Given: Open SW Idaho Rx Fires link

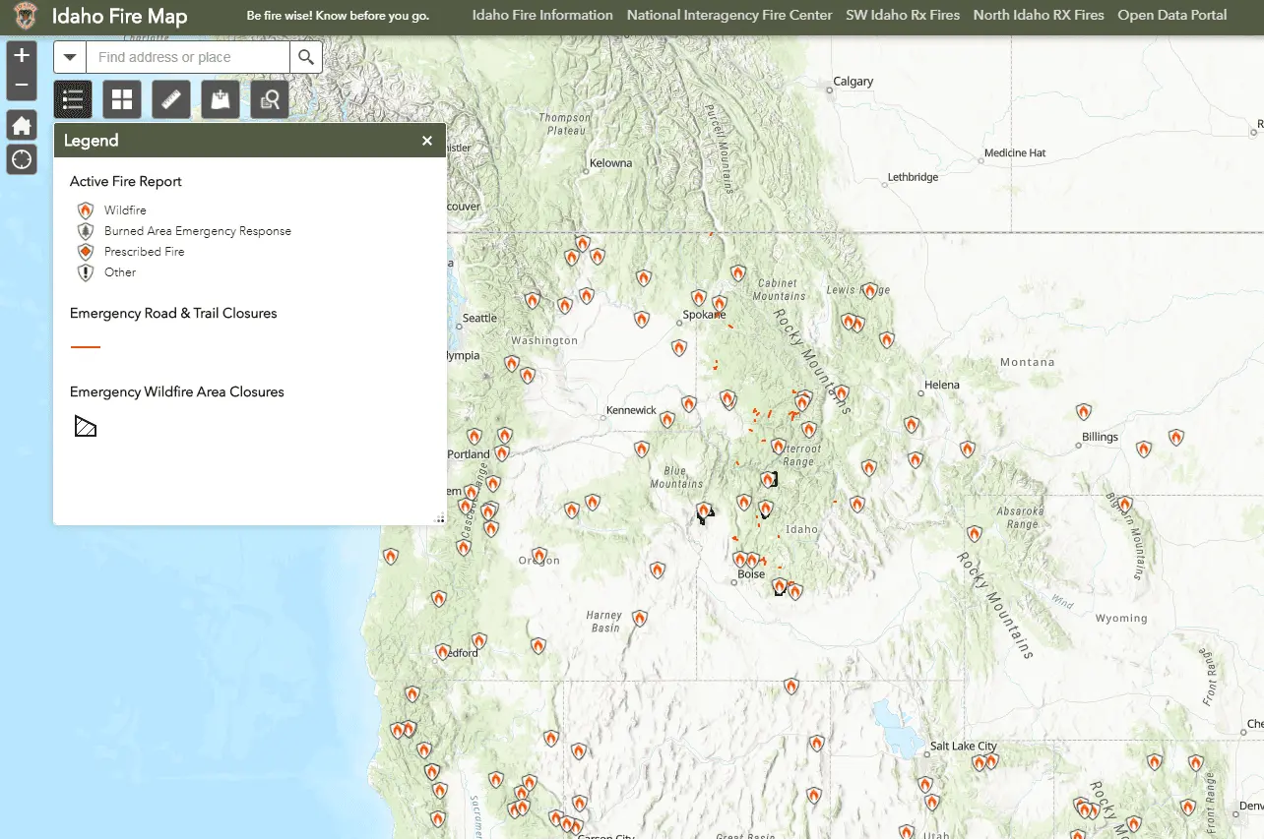Looking at the screenshot, I should click(x=903, y=16).
